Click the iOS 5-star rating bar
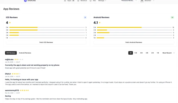178x103 pixels. pyautogui.click(x=47, y=27)
